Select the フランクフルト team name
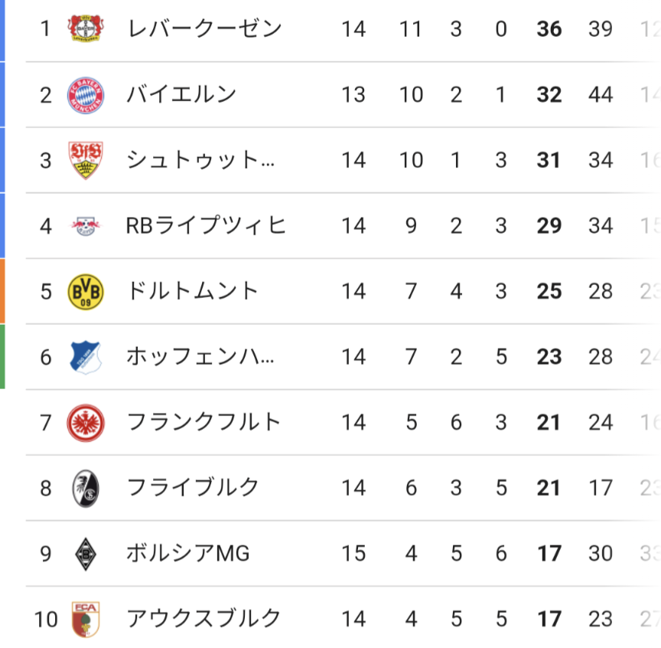The height and width of the screenshot is (648, 661). [x=204, y=423]
